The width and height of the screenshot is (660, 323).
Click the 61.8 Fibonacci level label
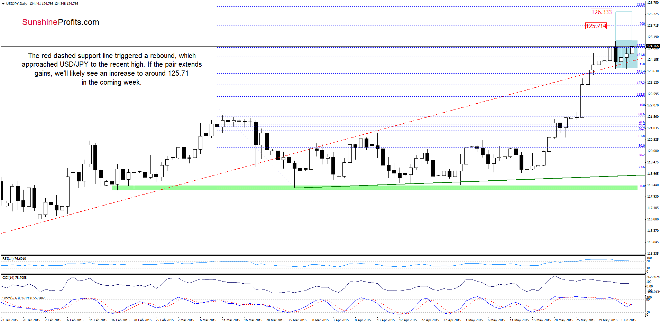(x=641, y=136)
